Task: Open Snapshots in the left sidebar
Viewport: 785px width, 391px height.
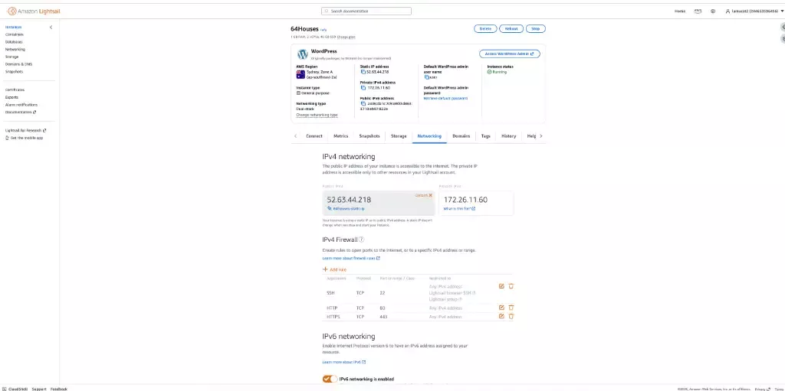Action: coord(14,71)
